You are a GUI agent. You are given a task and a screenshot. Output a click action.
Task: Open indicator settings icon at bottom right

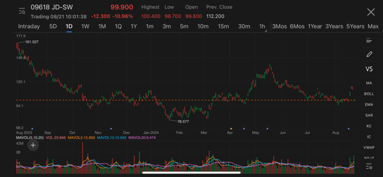point(369,166)
